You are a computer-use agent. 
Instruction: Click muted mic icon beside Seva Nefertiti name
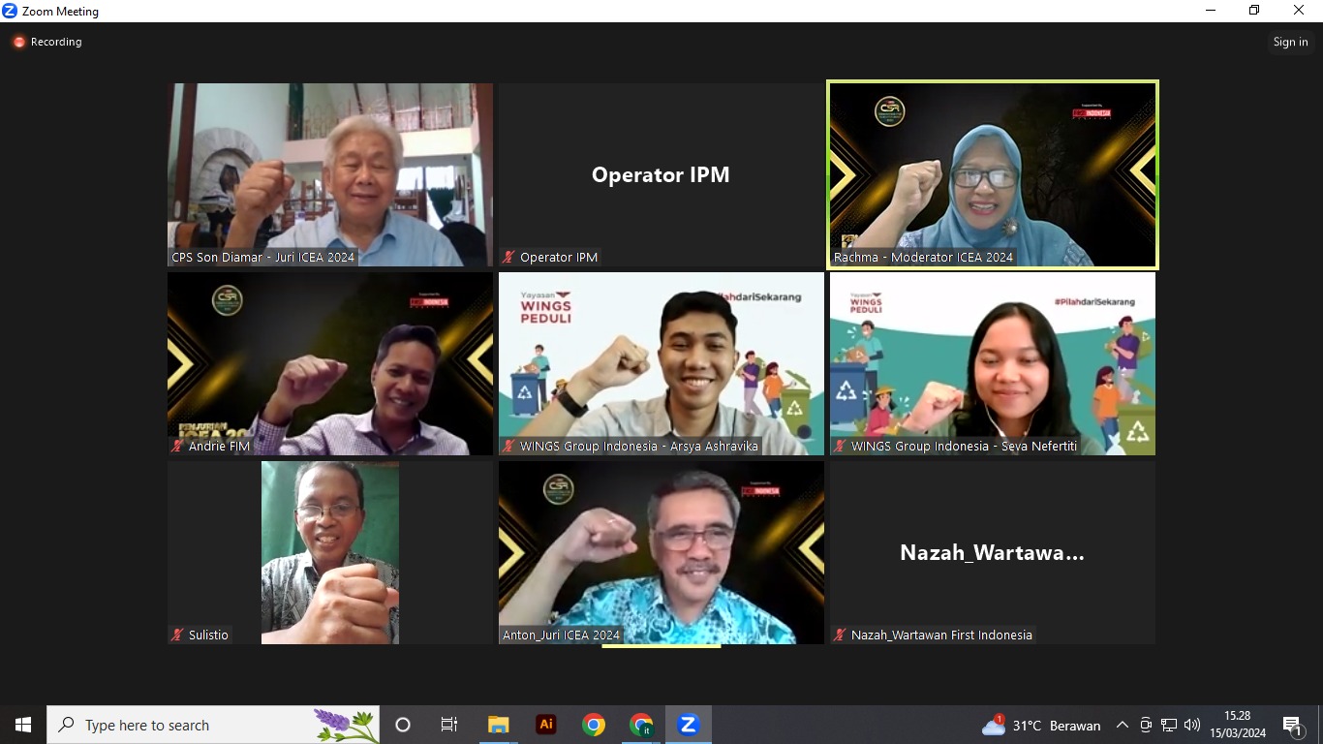[840, 447]
